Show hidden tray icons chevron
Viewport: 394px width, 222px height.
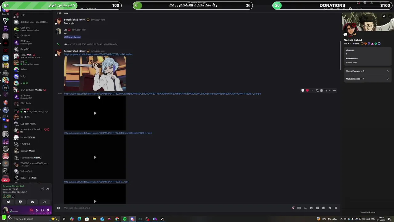click(x=341, y=219)
